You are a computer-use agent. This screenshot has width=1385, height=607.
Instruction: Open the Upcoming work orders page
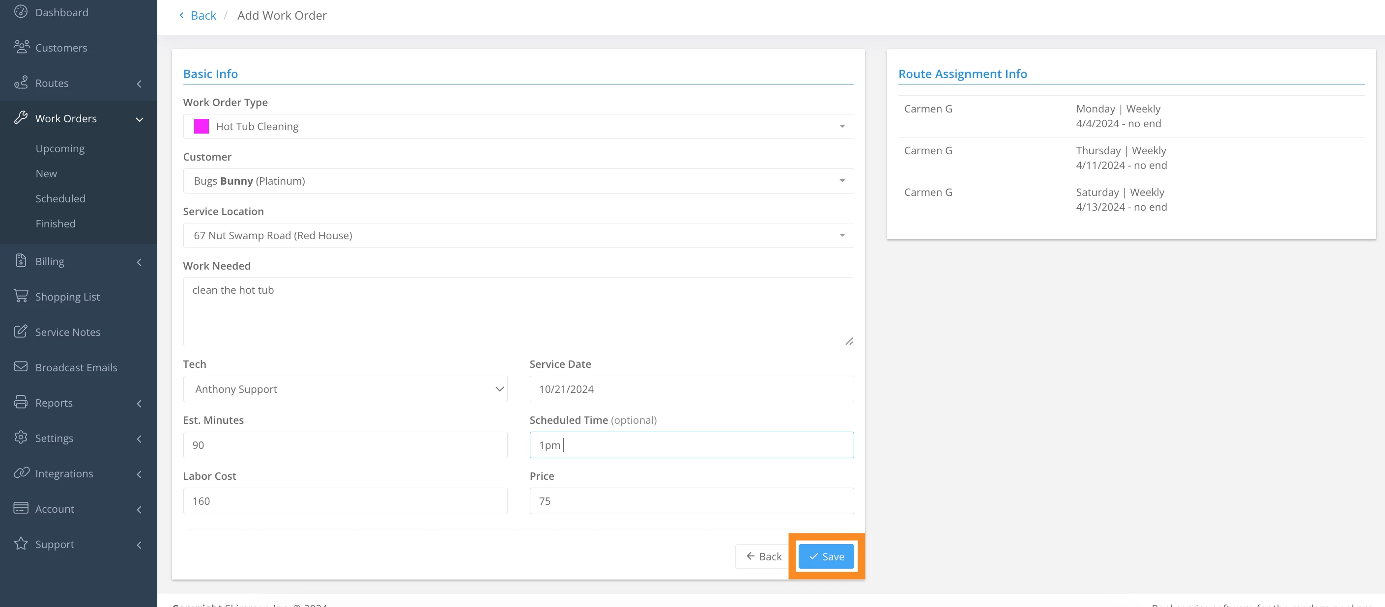[x=59, y=148]
